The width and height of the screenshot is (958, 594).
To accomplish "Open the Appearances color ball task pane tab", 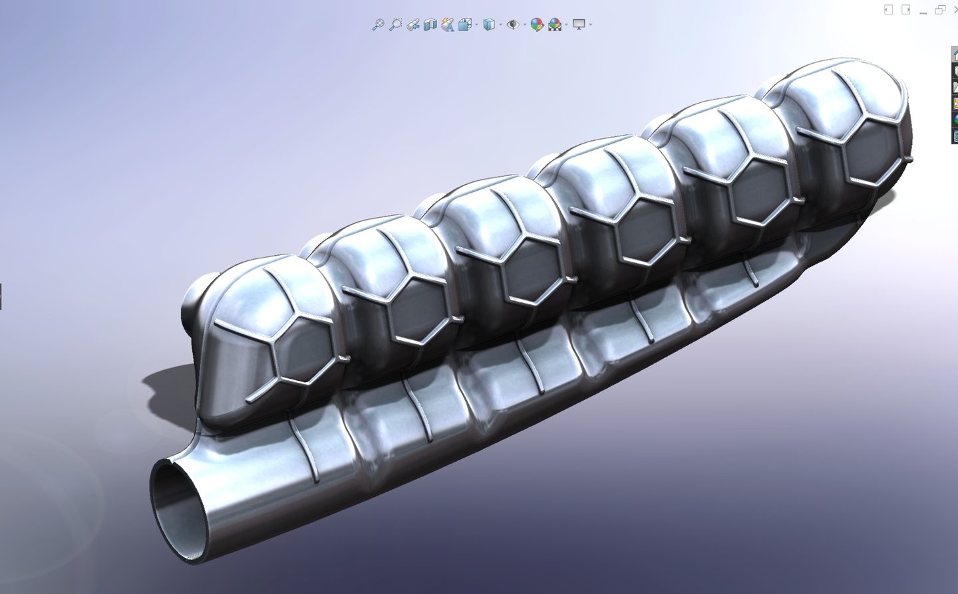I will 955,120.
